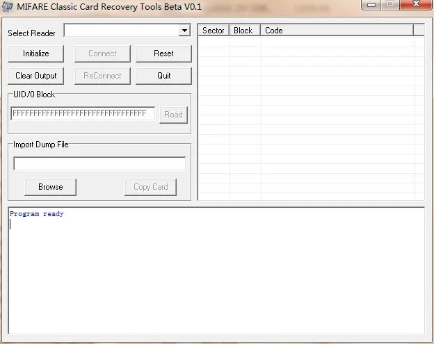Close the MIFARE Classic Card Recovery window

416,4
